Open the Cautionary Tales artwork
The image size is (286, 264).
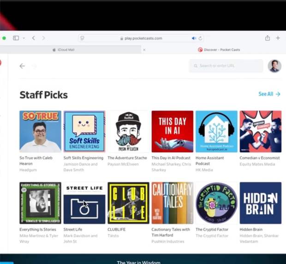(173, 203)
